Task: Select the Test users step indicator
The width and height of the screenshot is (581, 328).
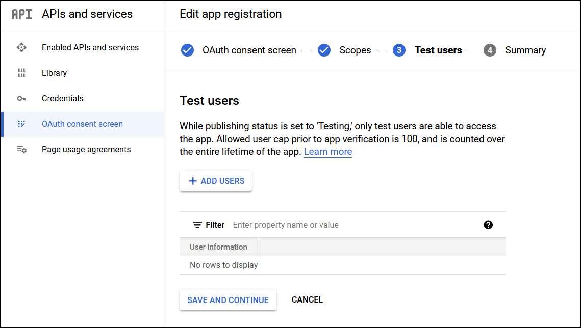Action: pyautogui.click(x=399, y=50)
